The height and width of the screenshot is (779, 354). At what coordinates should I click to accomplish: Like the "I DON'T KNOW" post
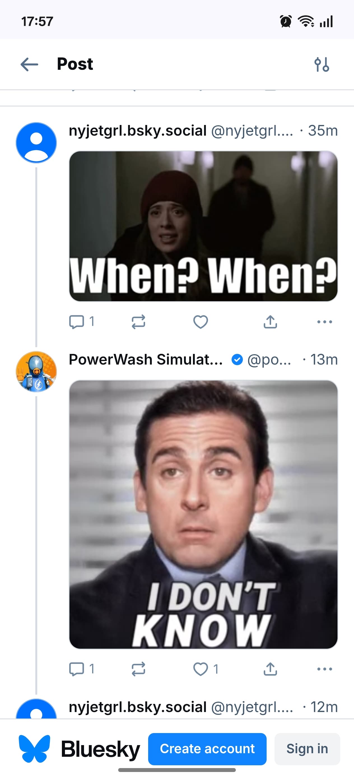(201, 669)
